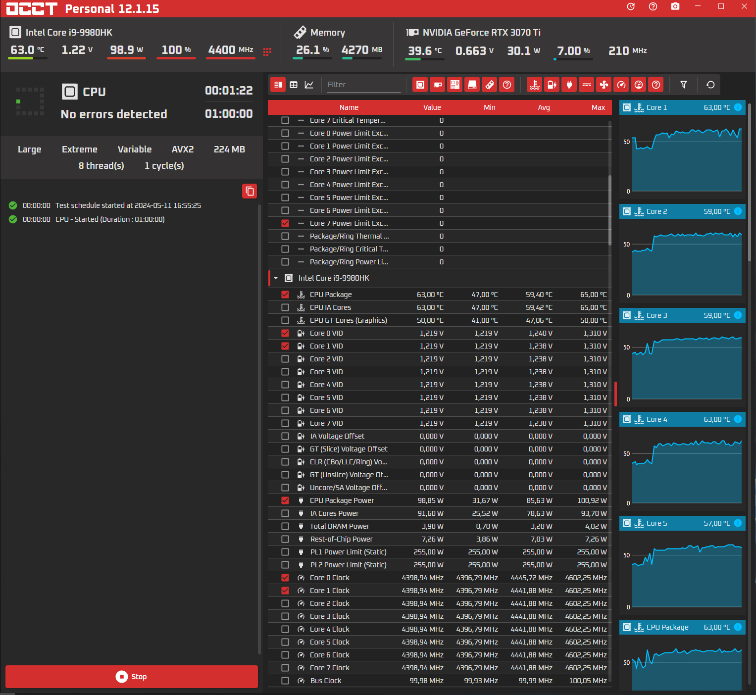Click the Memory 26.1 % usage bar
Viewport: 756px width, 695px height.
pos(312,58)
